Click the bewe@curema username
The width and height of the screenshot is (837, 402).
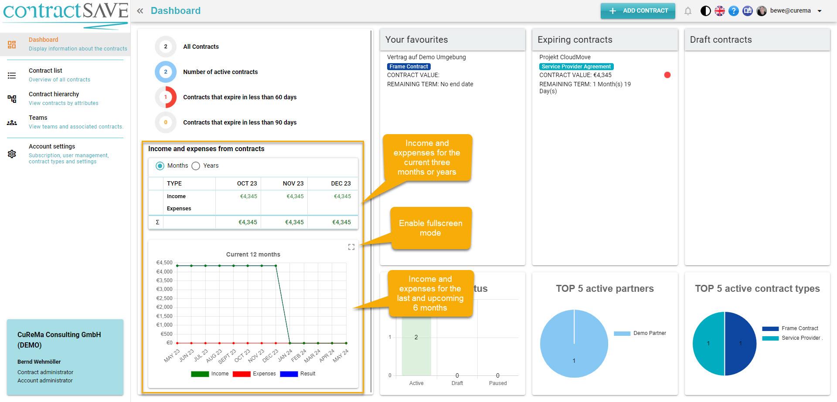[790, 11]
